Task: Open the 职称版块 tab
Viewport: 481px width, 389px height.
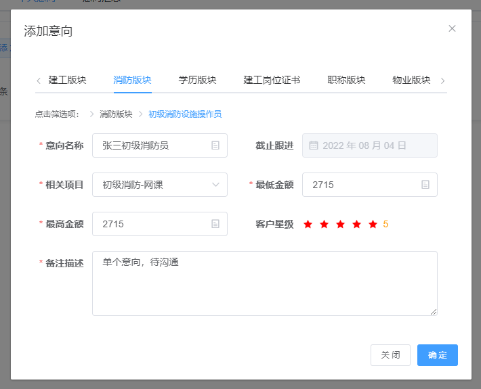Action: click(x=346, y=80)
